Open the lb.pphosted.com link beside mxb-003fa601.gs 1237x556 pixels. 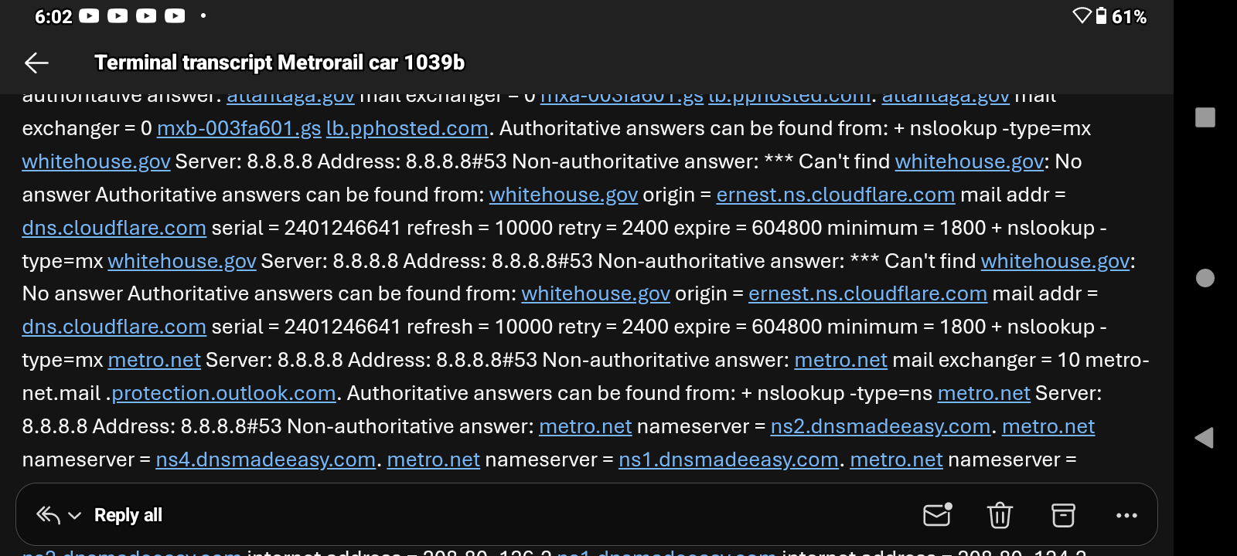(407, 128)
